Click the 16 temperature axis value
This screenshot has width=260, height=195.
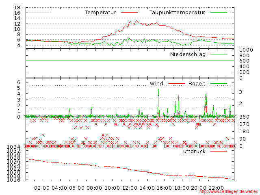click(x=17, y=13)
